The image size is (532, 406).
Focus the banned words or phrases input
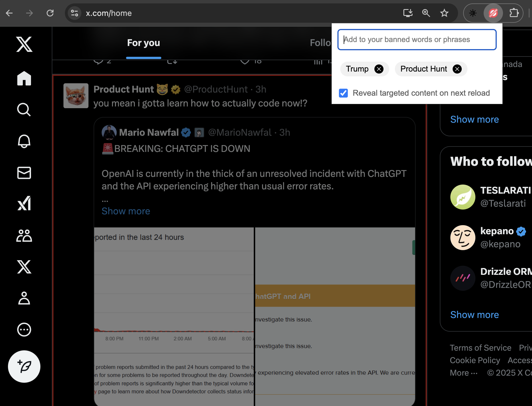[417, 39]
